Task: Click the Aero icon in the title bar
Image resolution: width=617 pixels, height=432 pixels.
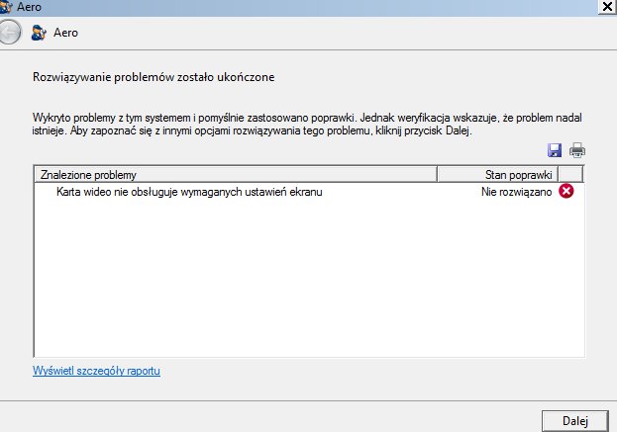Action: click(x=6, y=7)
